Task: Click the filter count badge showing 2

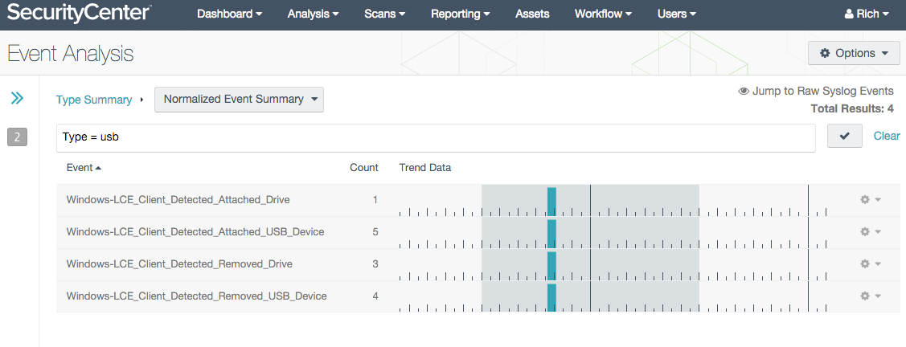Action: [x=18, y=137]
